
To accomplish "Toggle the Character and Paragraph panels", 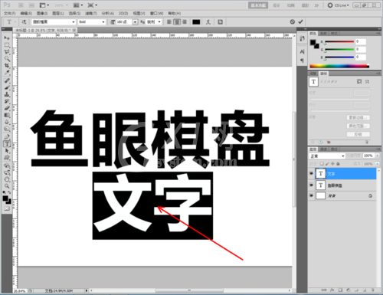I will [220, 22].
